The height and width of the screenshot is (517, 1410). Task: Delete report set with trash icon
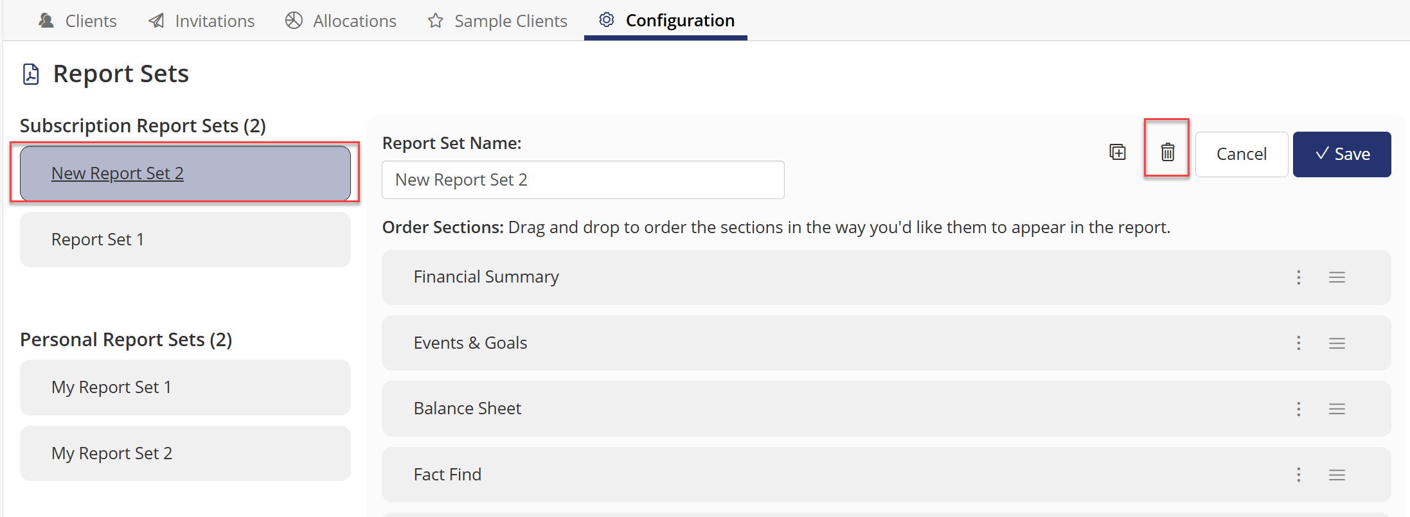tap(1168, 152)
